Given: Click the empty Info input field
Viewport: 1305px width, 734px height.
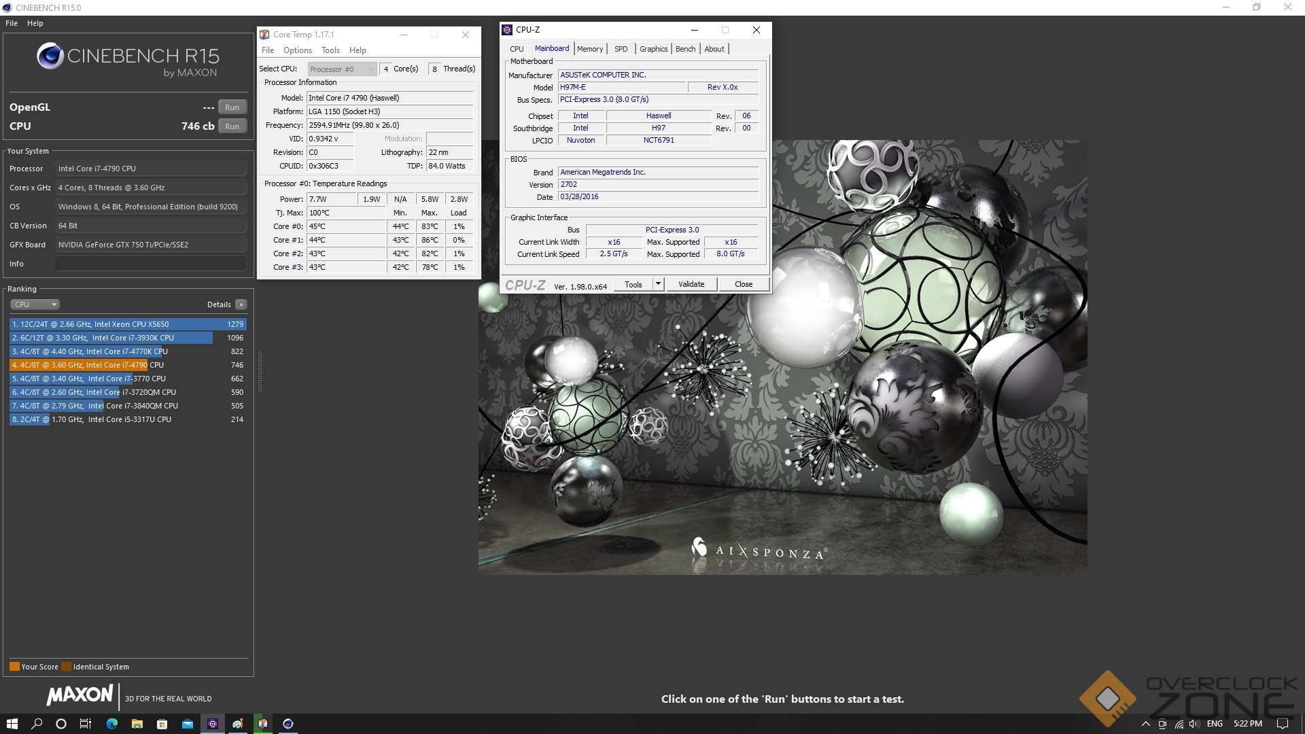Looking at the screenshot, I should (150, 264).
